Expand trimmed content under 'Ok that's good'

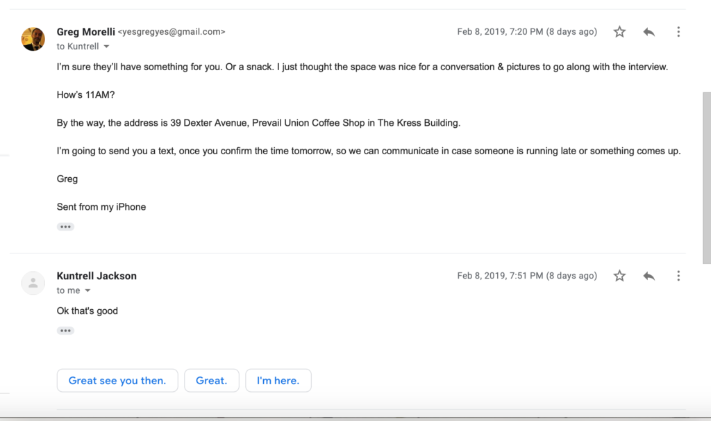click(65, 331)
